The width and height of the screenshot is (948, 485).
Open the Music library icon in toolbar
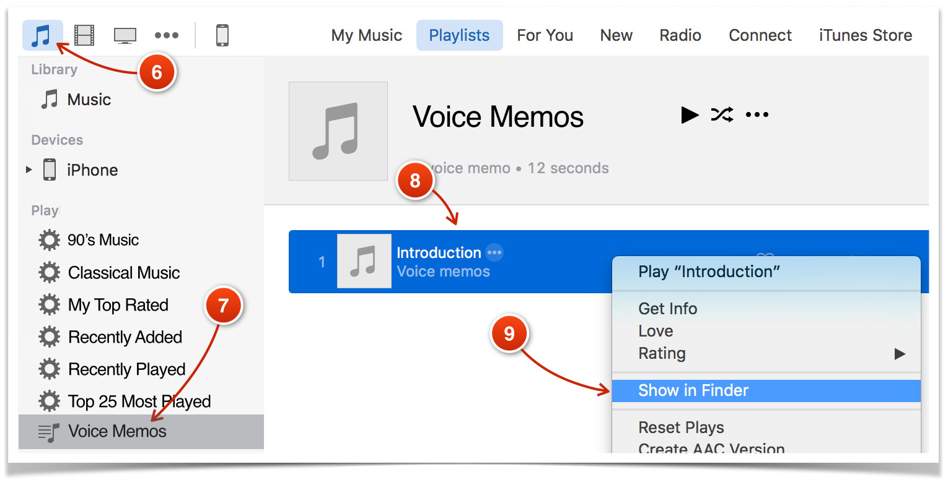pos(42,35)
